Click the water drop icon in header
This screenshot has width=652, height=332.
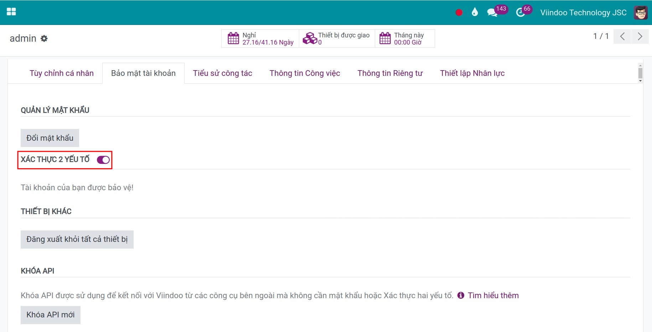click(x=475, y=12)
